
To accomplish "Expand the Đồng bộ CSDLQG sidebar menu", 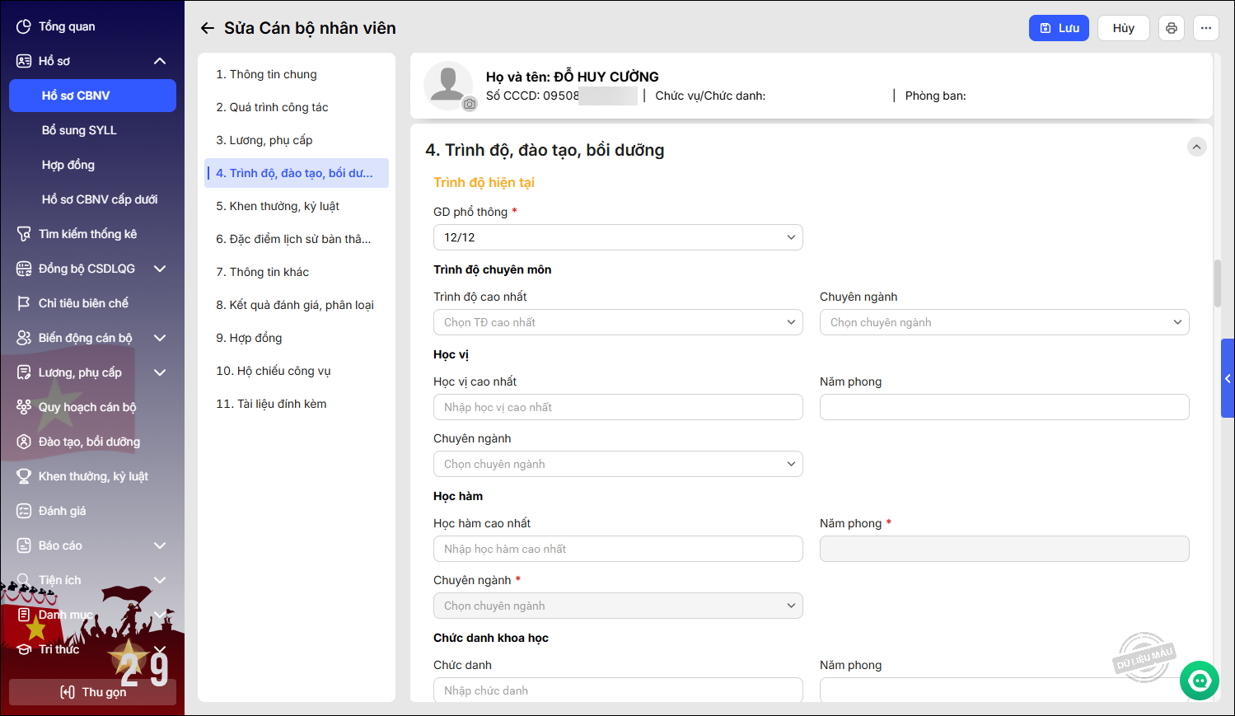I will [160, 269].
